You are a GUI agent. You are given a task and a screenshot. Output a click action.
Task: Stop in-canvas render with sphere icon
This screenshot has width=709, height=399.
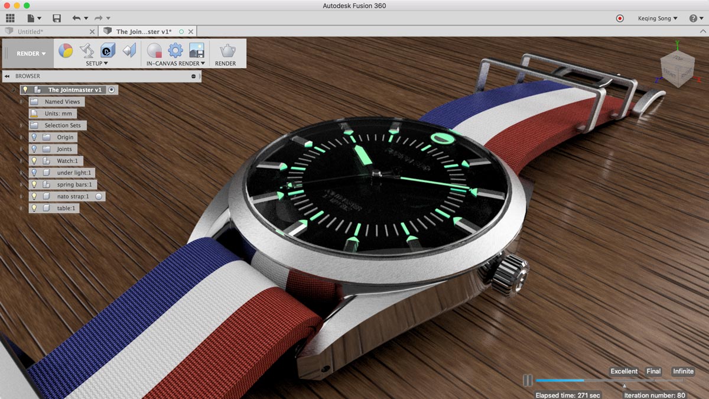[154, 51]
